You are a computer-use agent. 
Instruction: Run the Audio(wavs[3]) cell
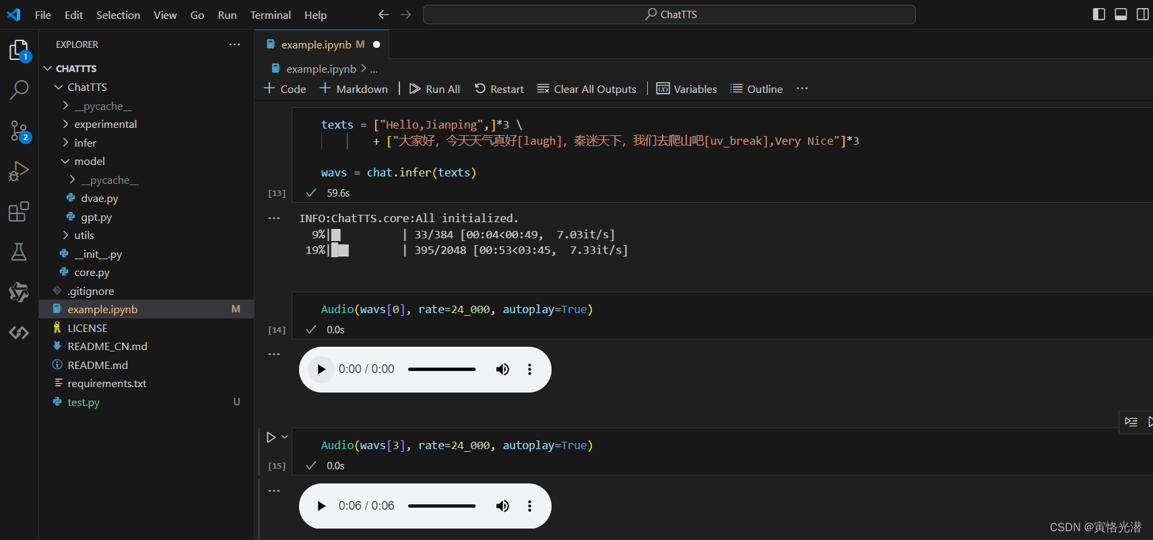[271, 437]
